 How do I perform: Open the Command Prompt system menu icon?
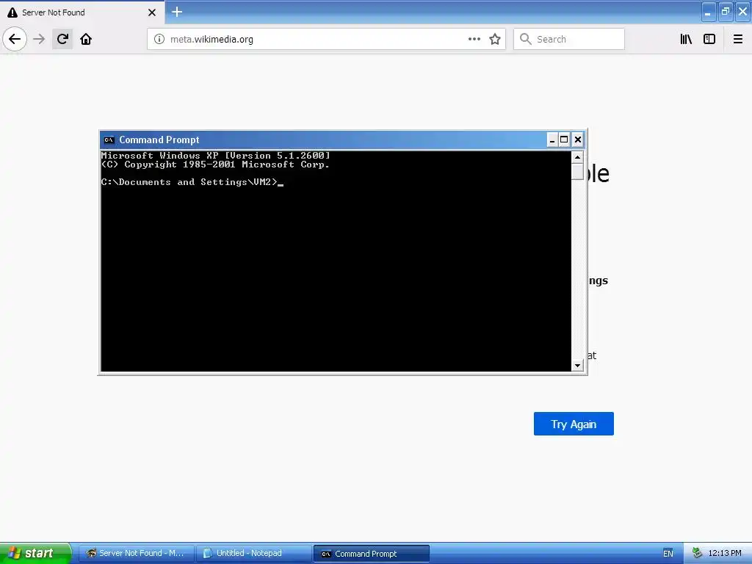[x=109, y=140]
